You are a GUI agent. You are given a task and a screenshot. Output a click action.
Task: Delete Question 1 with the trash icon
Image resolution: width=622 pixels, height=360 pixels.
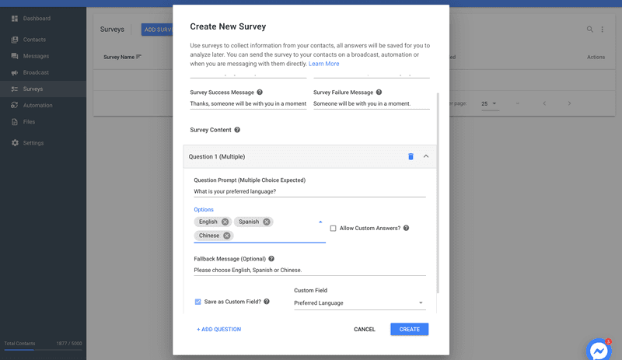point(411,156)
